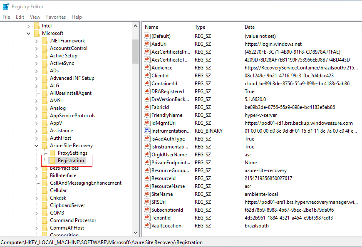Click the folder icon of ProxySettings key

(53, 153)
